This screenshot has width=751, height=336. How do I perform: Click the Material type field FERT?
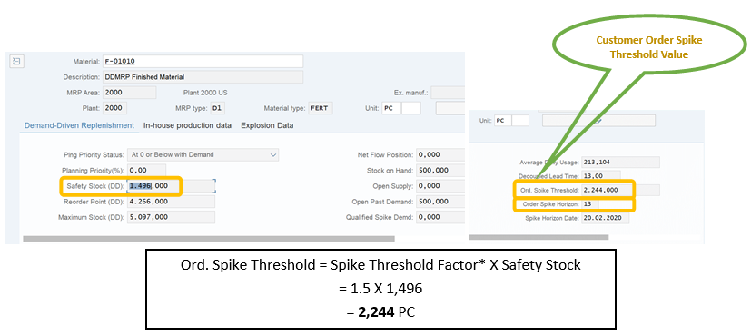click(321, 108)
